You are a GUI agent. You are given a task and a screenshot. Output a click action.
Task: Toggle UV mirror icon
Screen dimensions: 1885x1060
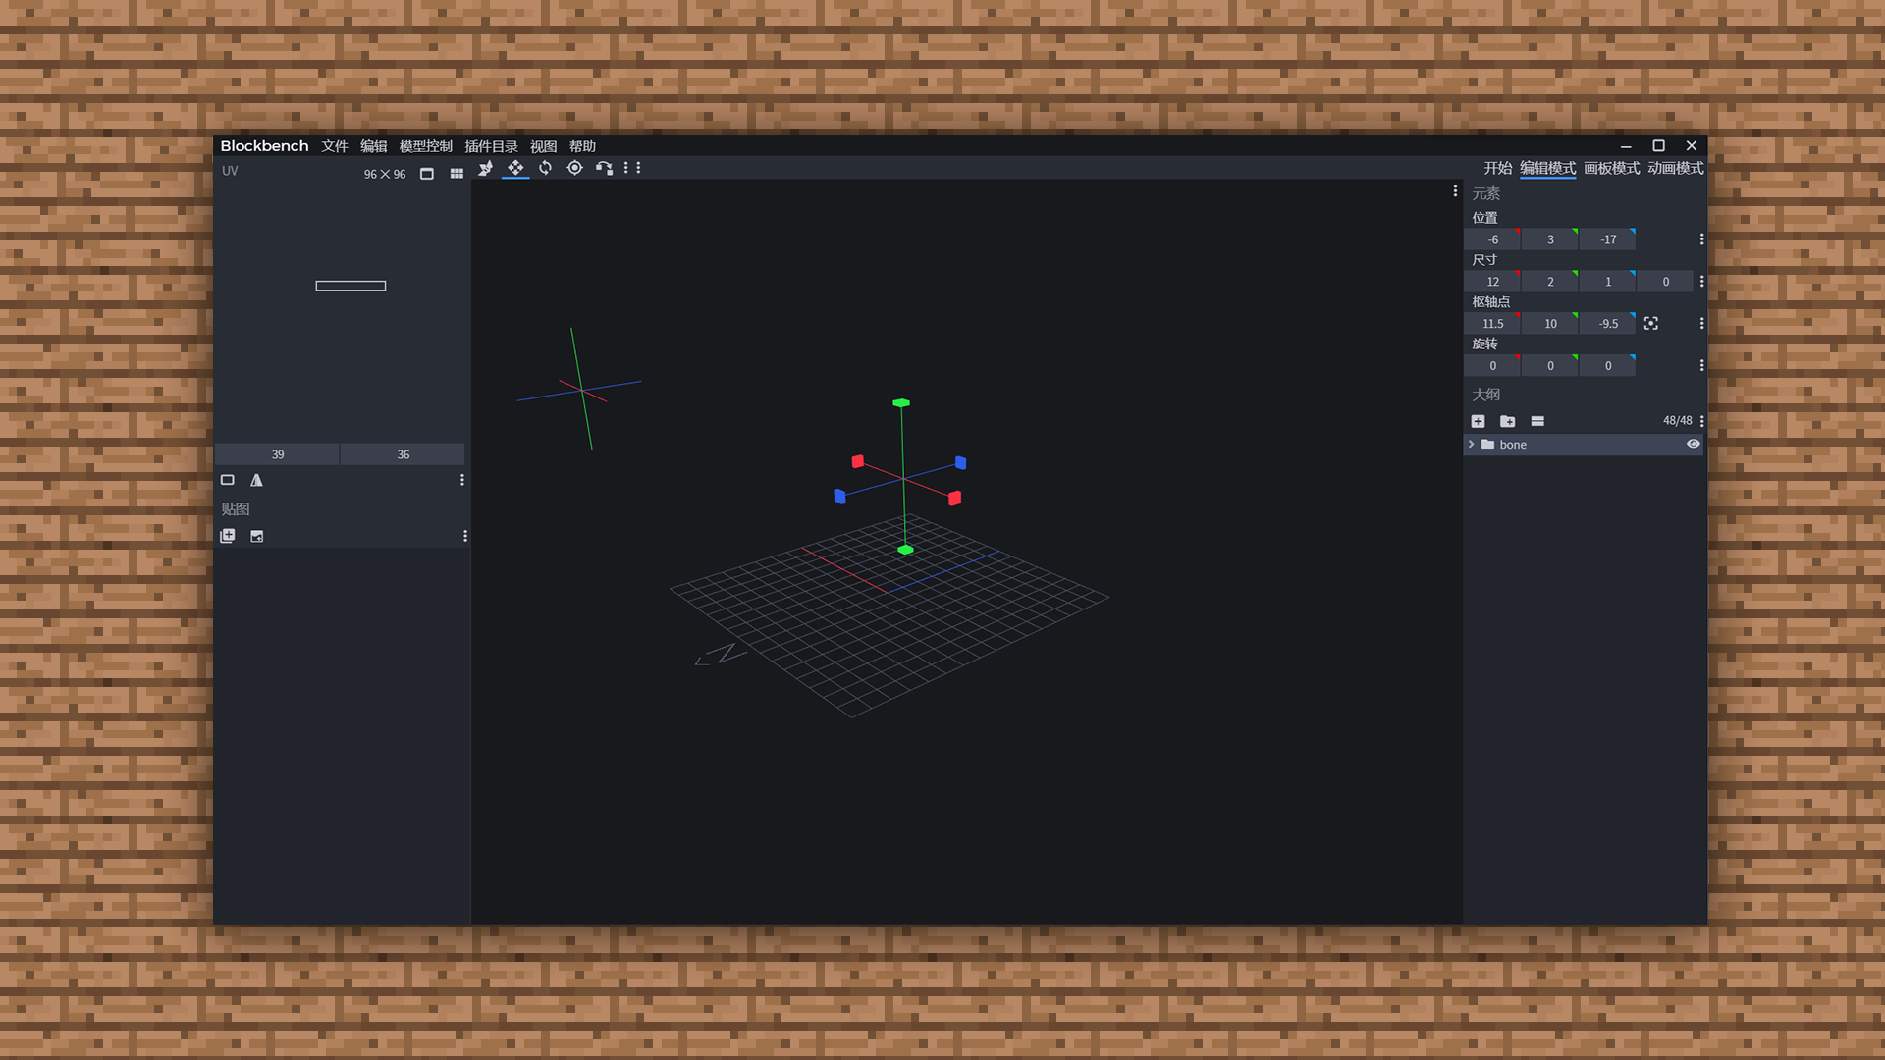coord(256,480)
